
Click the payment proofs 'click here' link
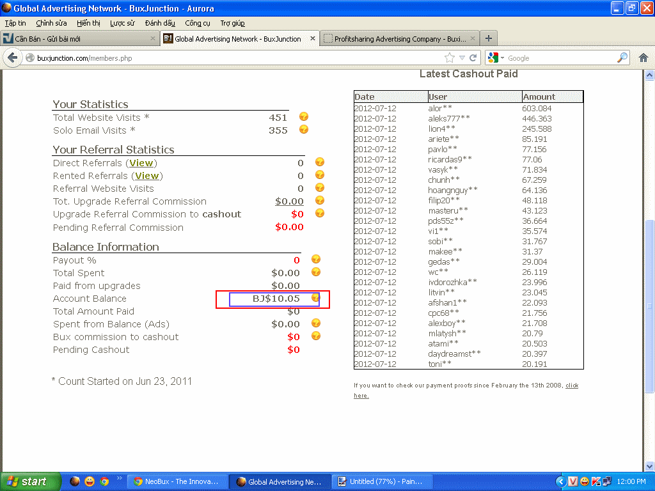[x=572, y=386]
